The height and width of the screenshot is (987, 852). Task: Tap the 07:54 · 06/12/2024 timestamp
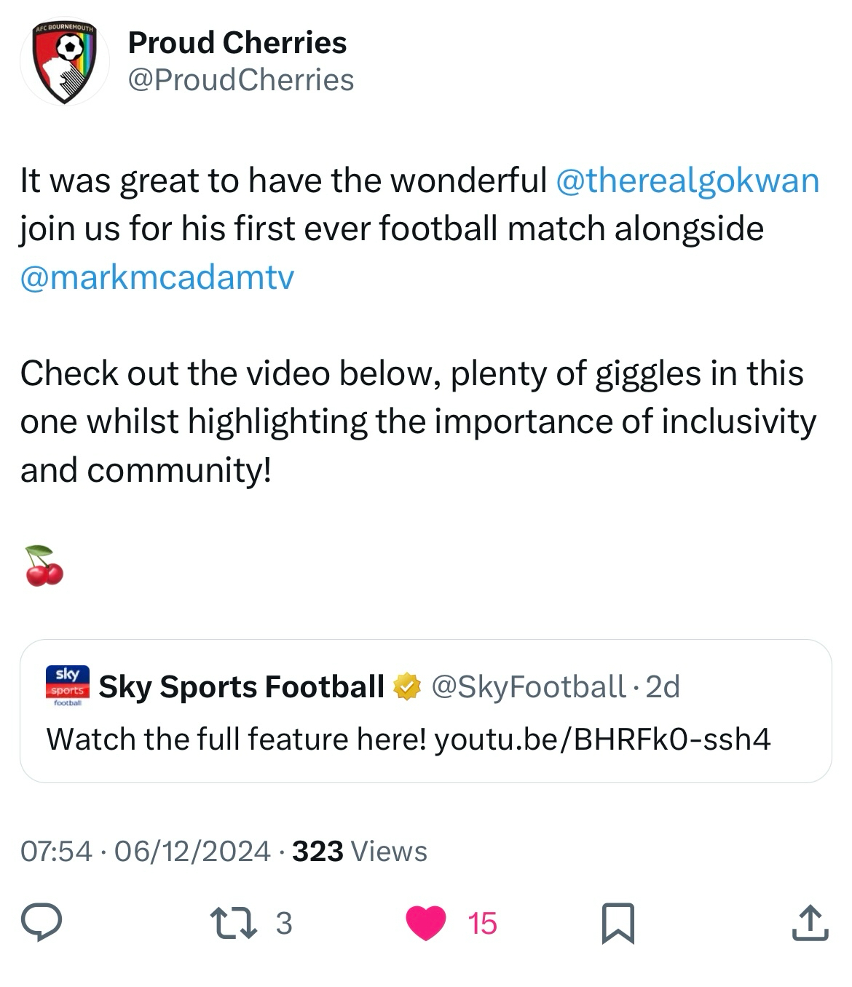pyautogui.click(x=146, y=851)
